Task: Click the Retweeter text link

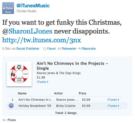Action: [69, 49]
